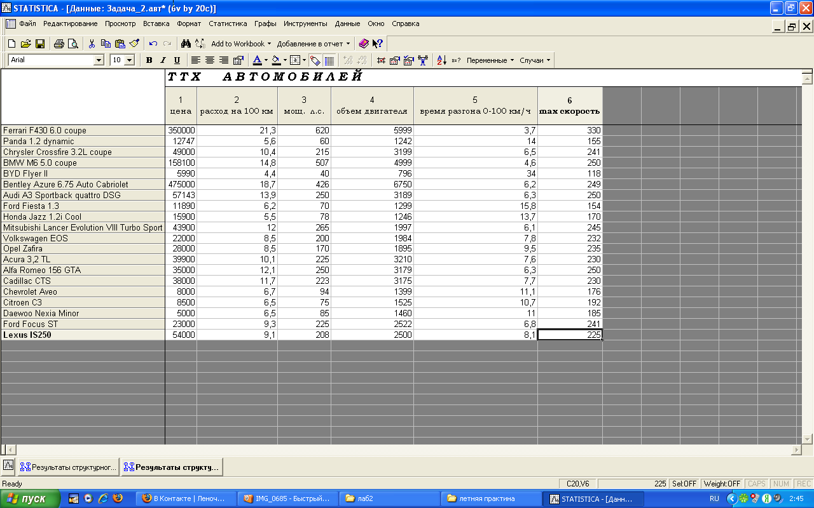814x508 pixels.
Task: Toggle Sel:OFF selection conditions in status bar
Action: click(684, 484)
